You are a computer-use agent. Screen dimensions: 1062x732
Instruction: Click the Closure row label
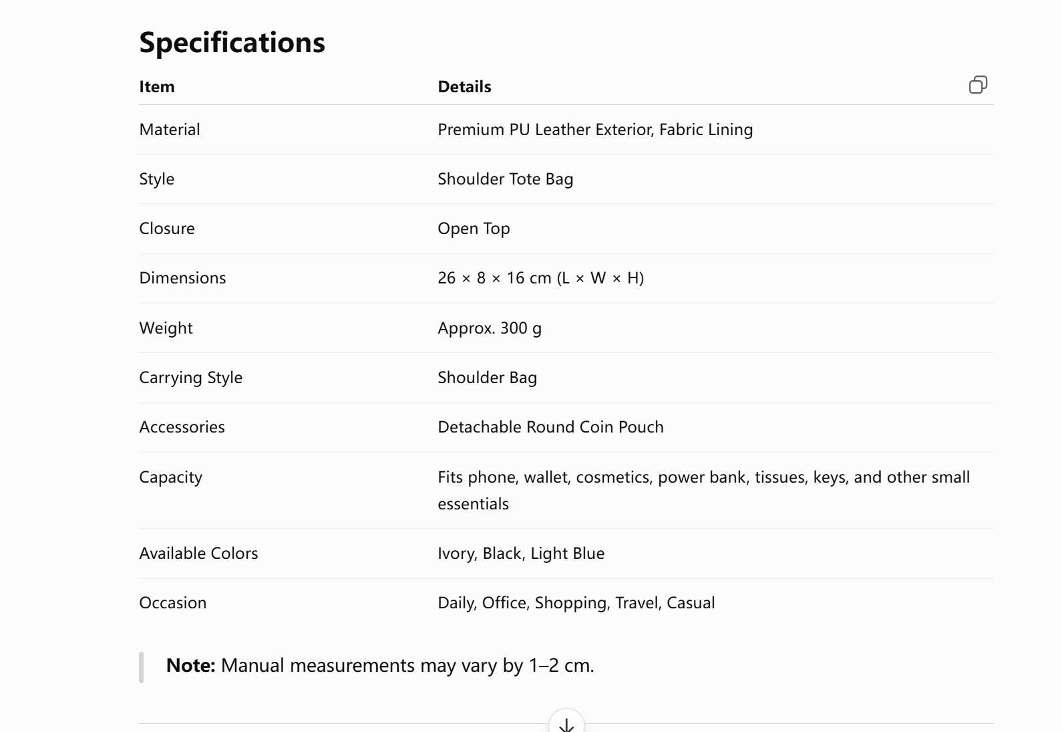tap(167, 229)
